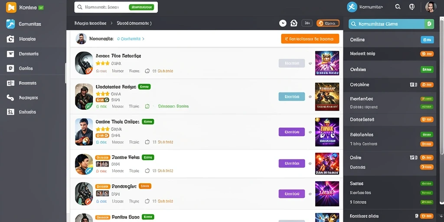Click the green button inside top search box
The image size is (444, 222).
pos(141,7)
